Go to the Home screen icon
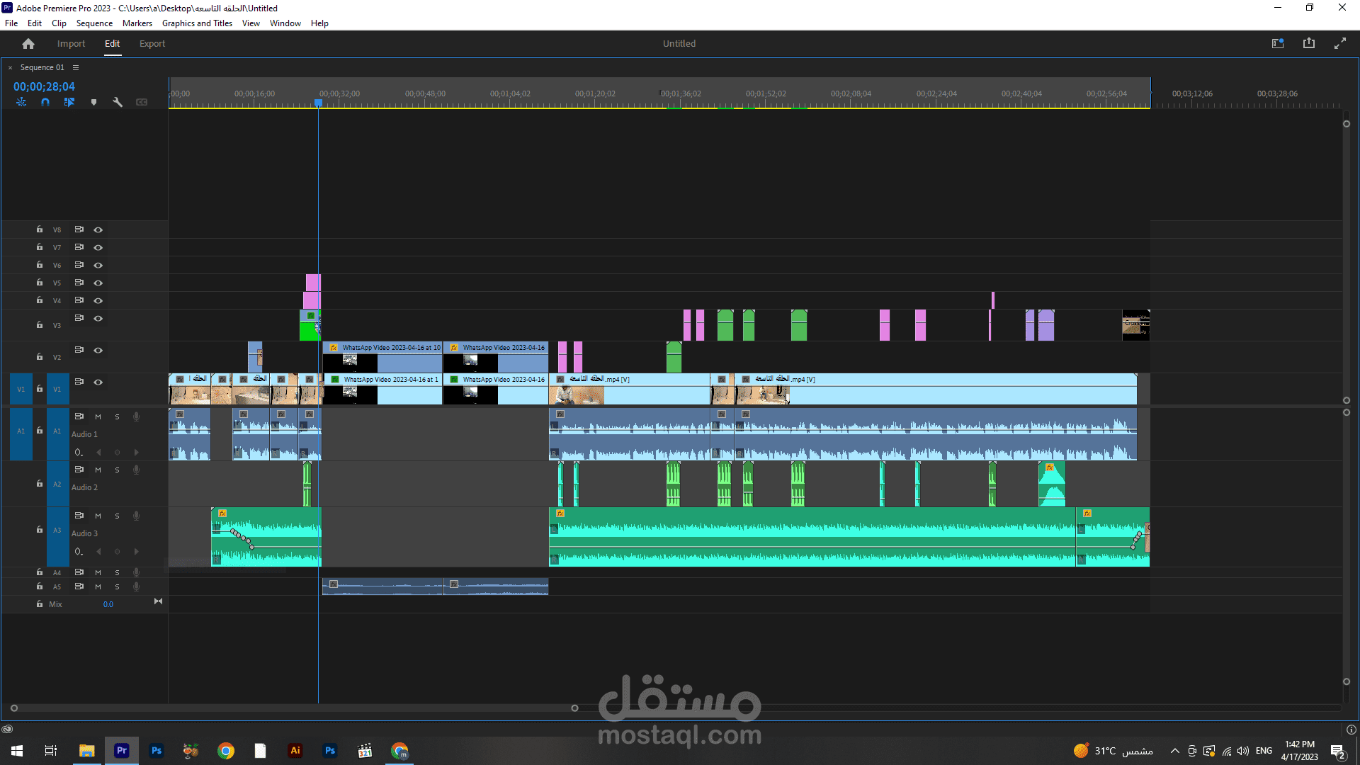The height and width of the screenshot is (765, 1360). pos(28,44)
